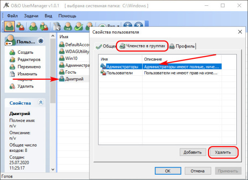
Task: Switch to the Общее tab
Action: point(105,46)
